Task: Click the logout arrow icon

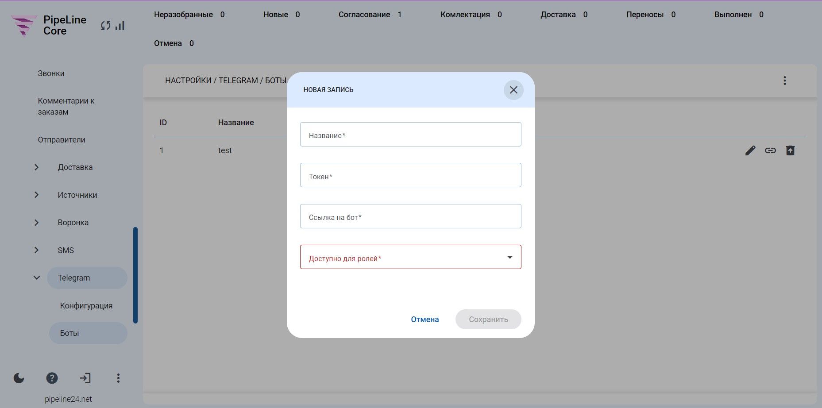Action: tap(85, 378)
